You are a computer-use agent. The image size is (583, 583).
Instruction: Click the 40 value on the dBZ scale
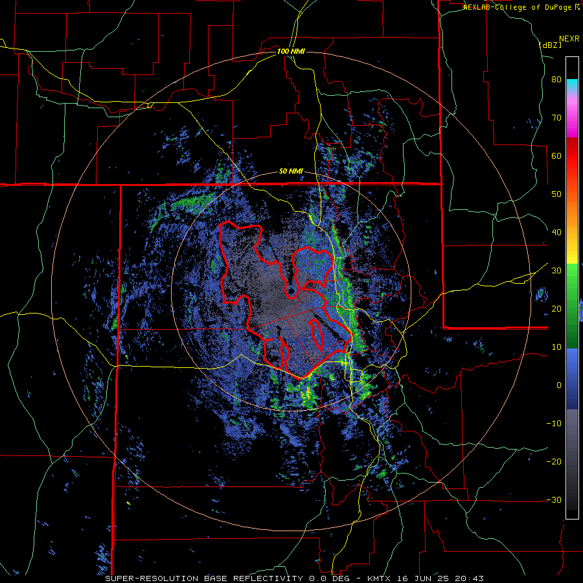(556, 233)
